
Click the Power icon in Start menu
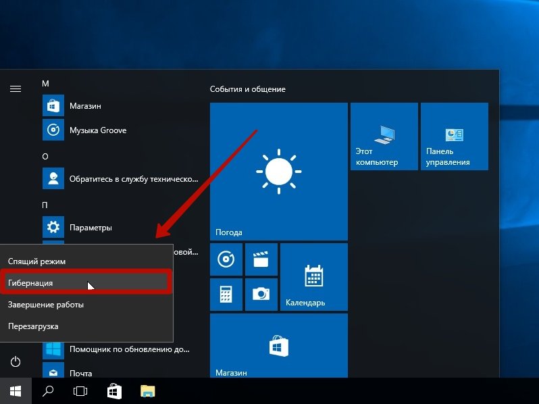point(16,362)
